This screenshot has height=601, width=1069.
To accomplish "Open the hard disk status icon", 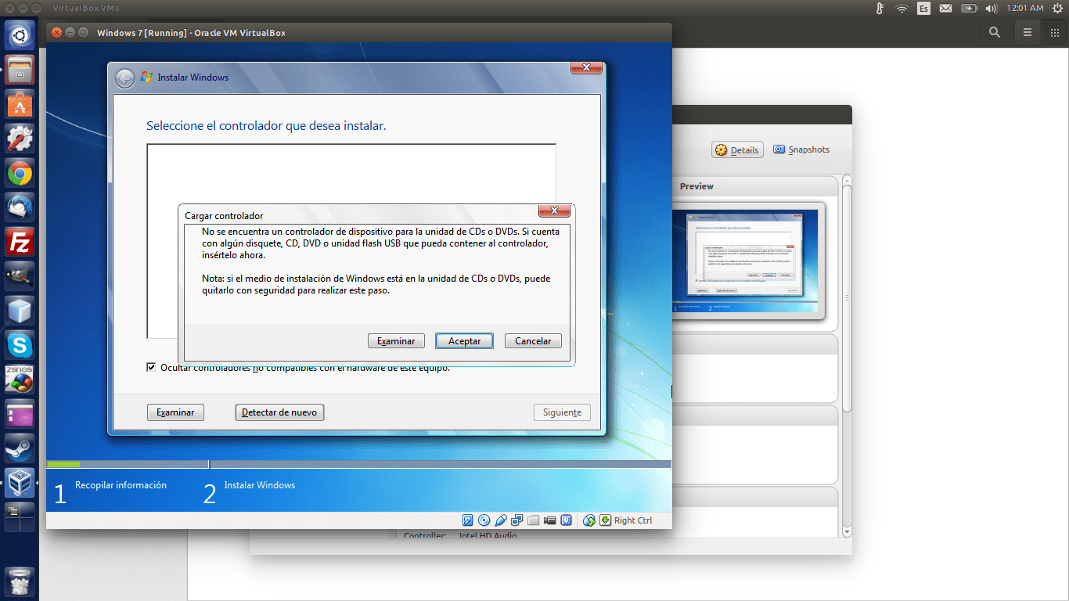I will tap(467, 520).
